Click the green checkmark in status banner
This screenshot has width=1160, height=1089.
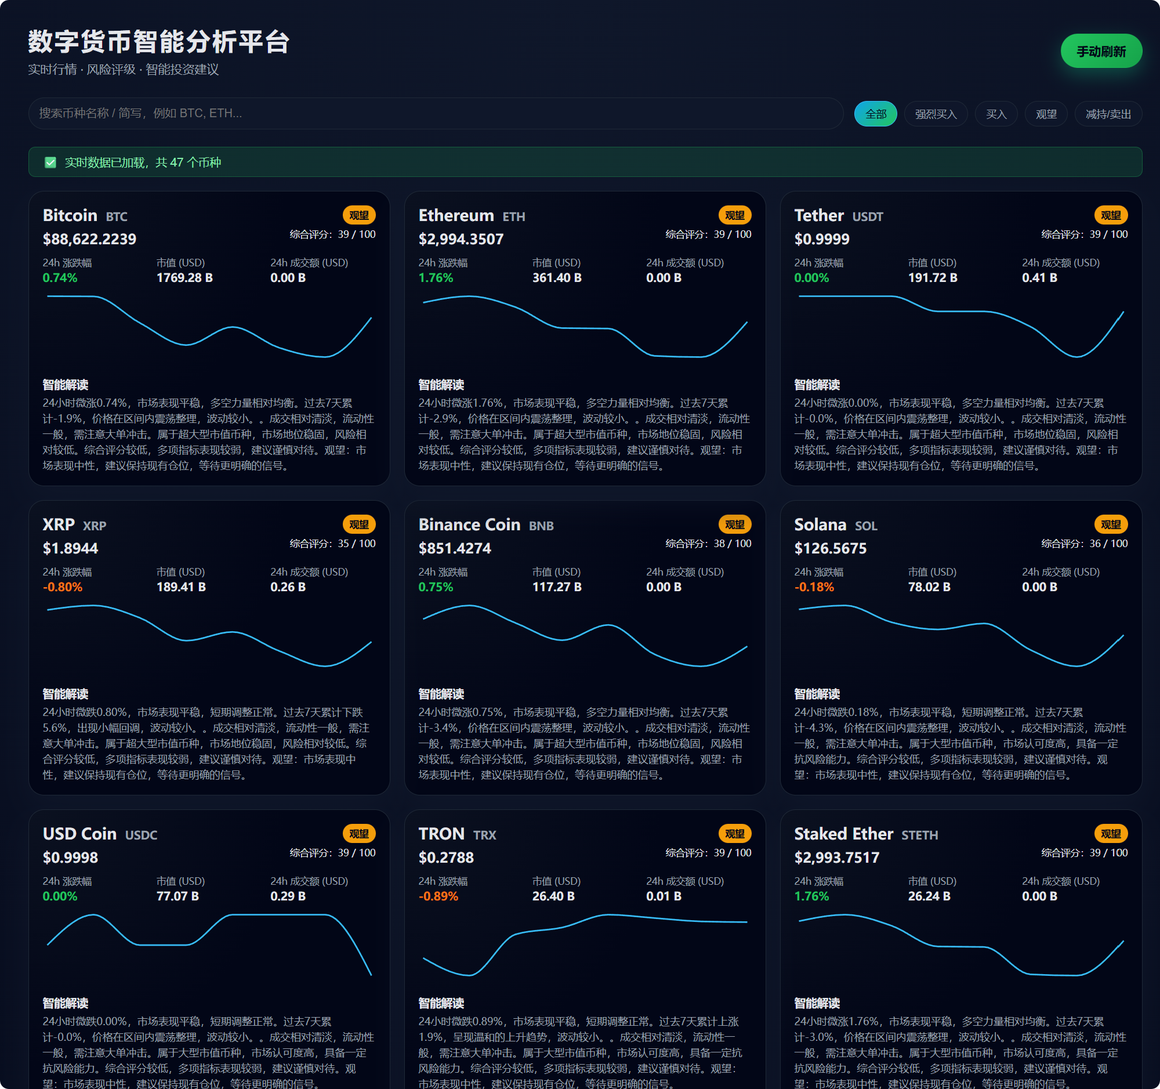pyautogui.click(x=51, y=162)
